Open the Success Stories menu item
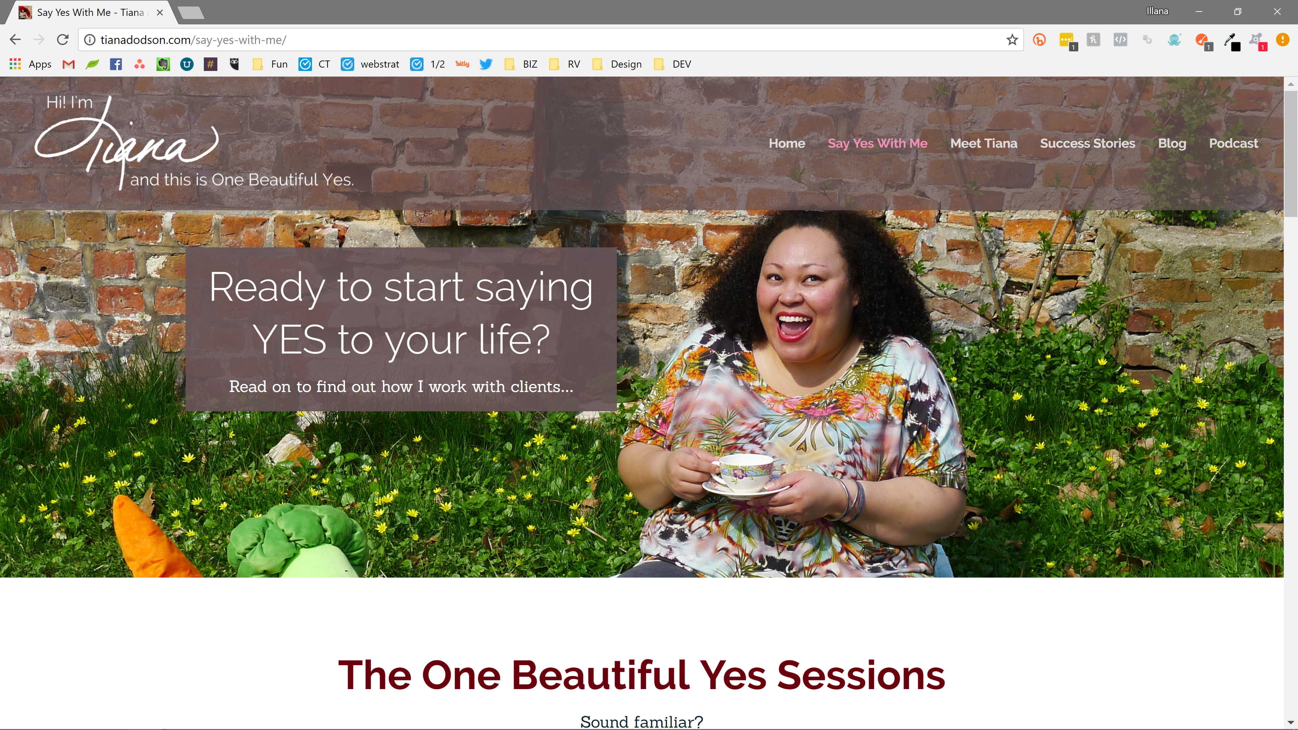1298x730 pixels. tap(1087, 143)
